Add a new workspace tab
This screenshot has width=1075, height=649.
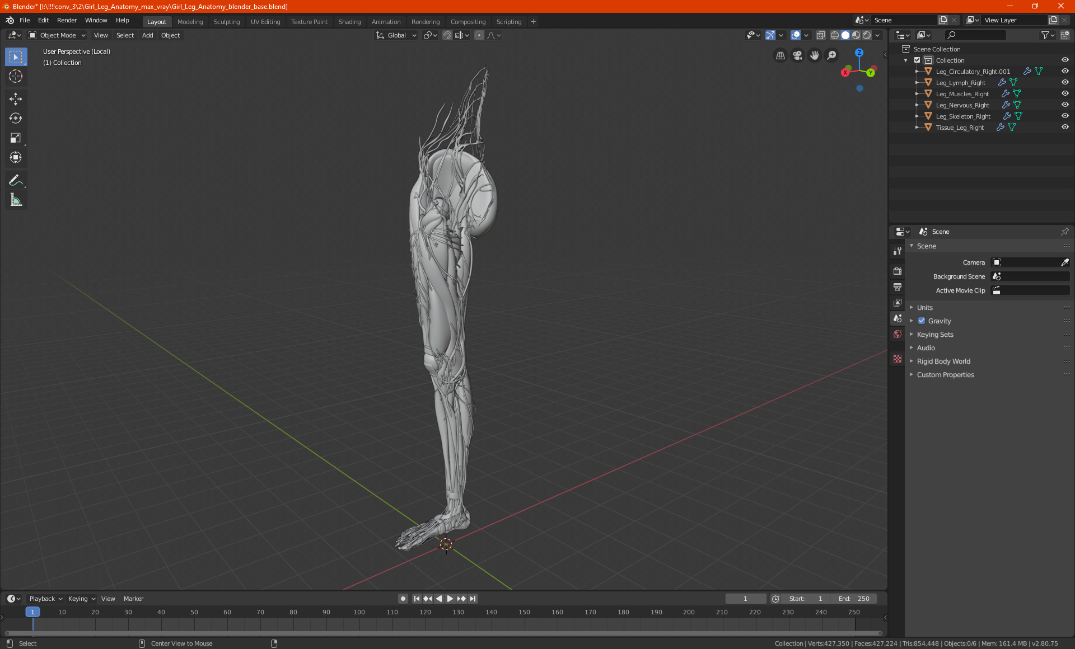point(533,22)
